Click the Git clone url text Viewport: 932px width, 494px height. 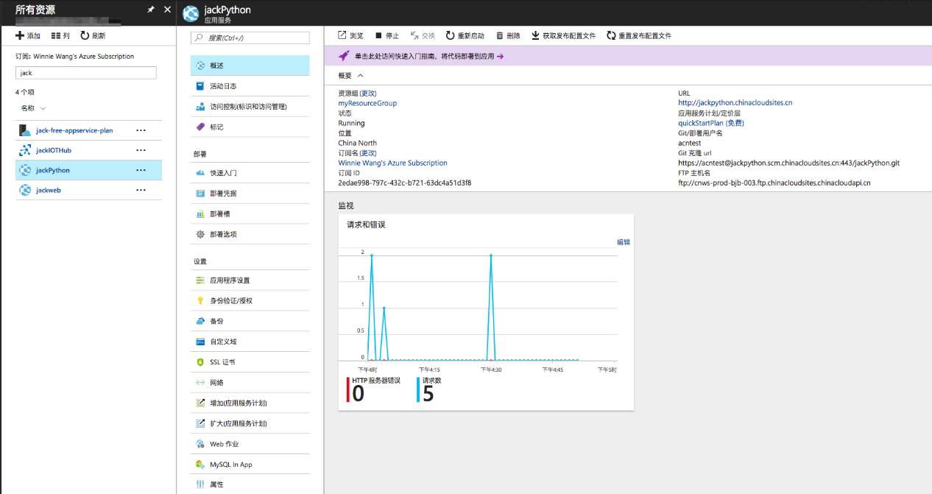tap(788, 163)
